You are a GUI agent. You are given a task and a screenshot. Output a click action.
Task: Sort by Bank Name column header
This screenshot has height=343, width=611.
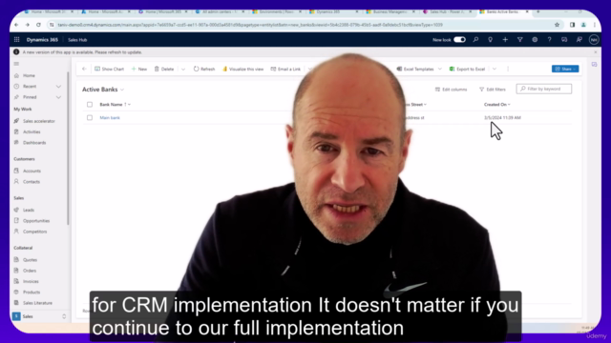pyautogui.click(x=115, y=105)
